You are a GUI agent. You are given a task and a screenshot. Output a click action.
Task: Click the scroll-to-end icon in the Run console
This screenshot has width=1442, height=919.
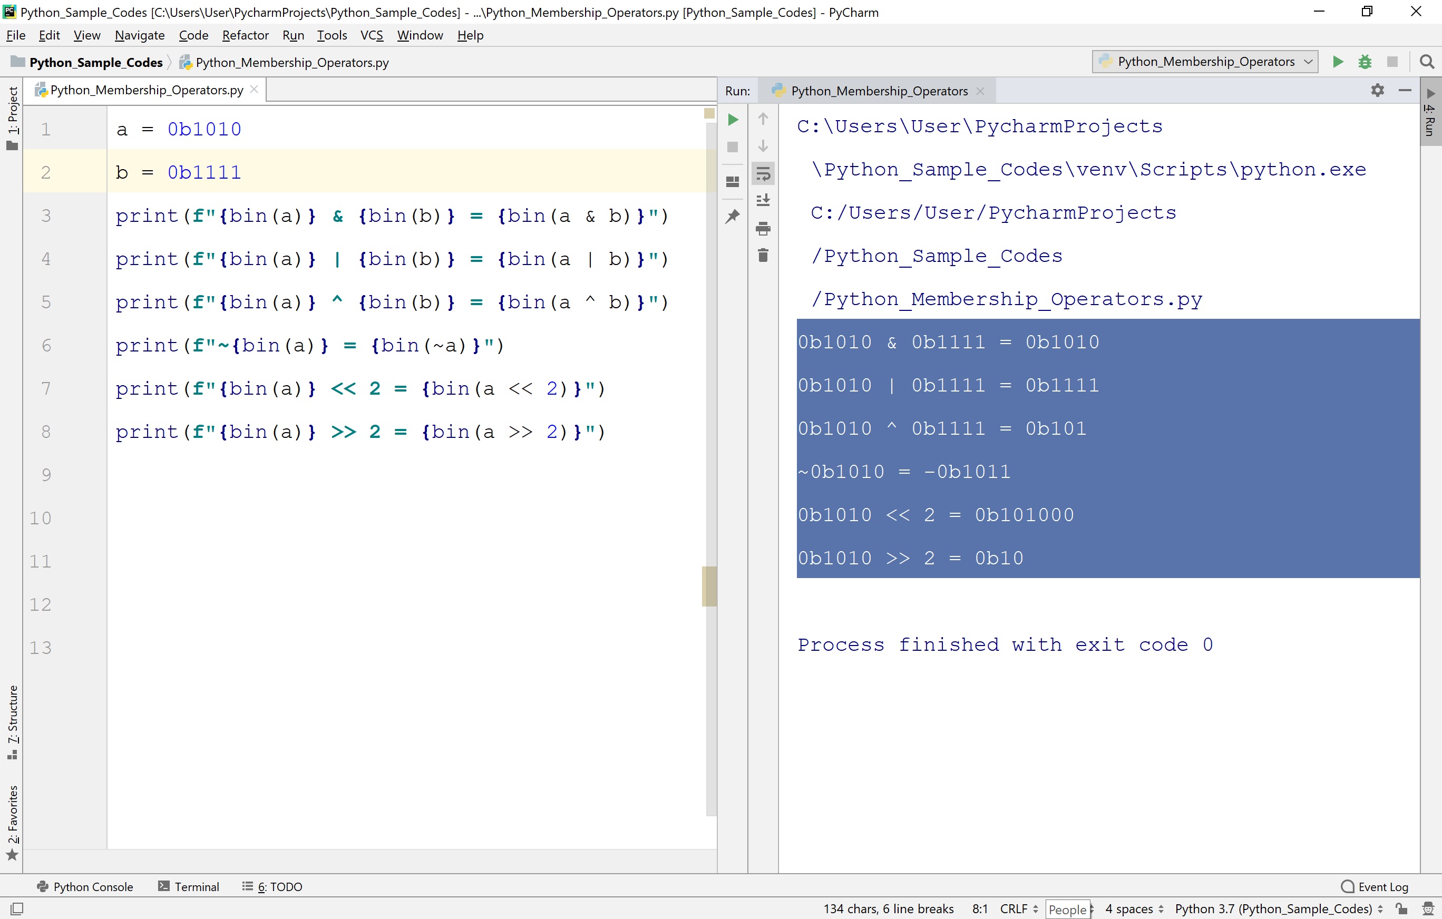763,201
